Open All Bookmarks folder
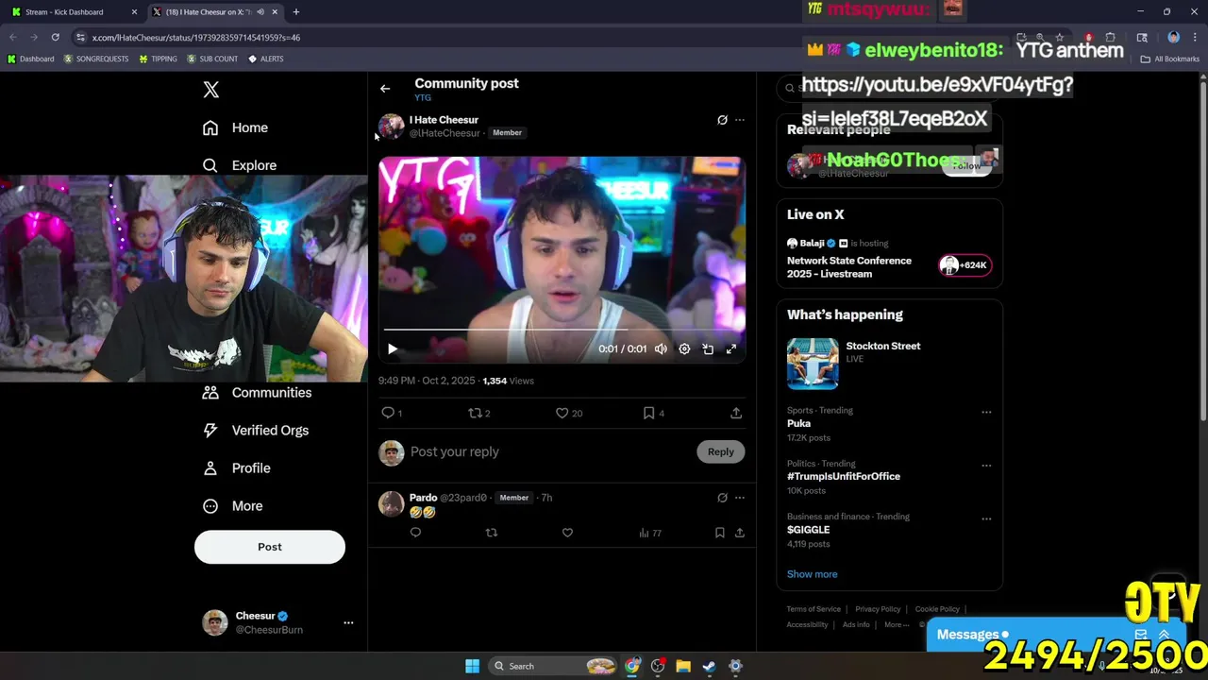 coord(1170,59)
